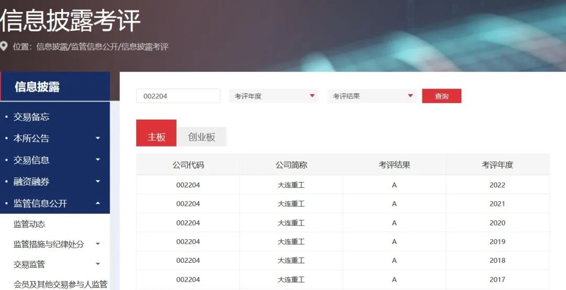Image resolution: width=566 pixels, height=290 pixels.
Task: Expand the 本所公告 arrow
Action: point(98,138)
